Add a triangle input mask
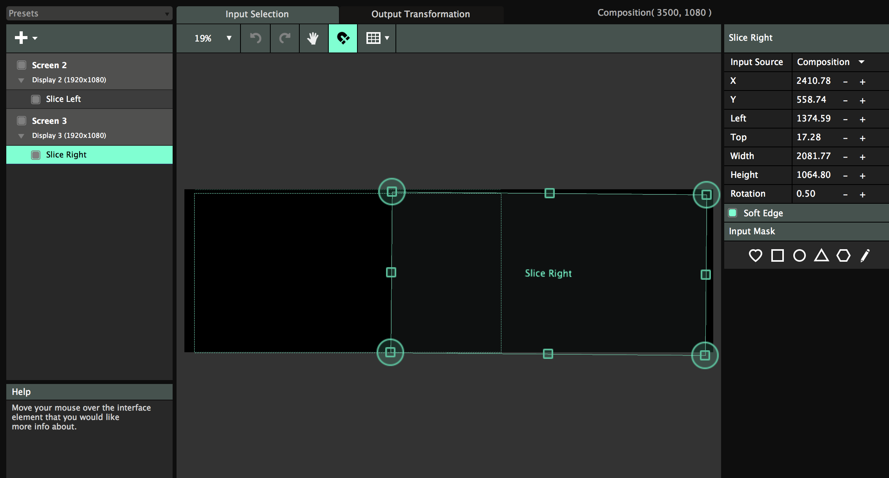 pos(821,255)
